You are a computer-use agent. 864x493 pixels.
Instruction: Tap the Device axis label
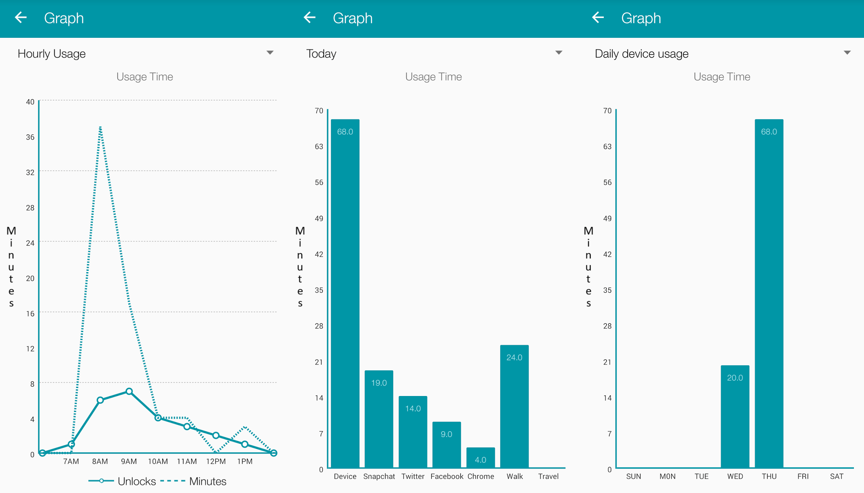tap(345, 476)
